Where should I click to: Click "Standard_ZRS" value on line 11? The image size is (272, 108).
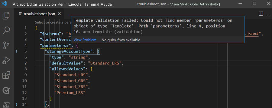71,87
